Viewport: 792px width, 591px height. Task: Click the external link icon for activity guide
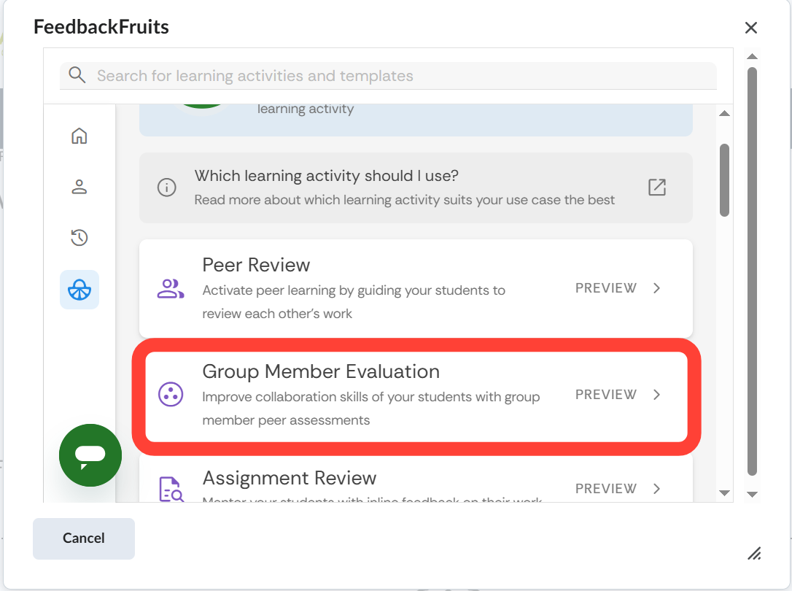pyautogui.click(x=657, y=188)
